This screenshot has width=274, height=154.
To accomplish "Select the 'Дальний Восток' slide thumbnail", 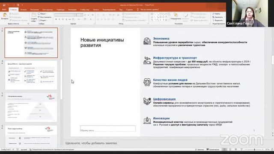I will (x=31, y=75).
